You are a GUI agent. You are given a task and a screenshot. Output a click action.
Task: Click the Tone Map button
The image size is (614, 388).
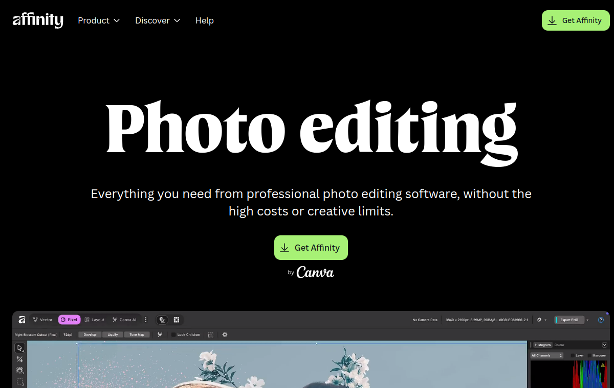click(x=137, y=335)
